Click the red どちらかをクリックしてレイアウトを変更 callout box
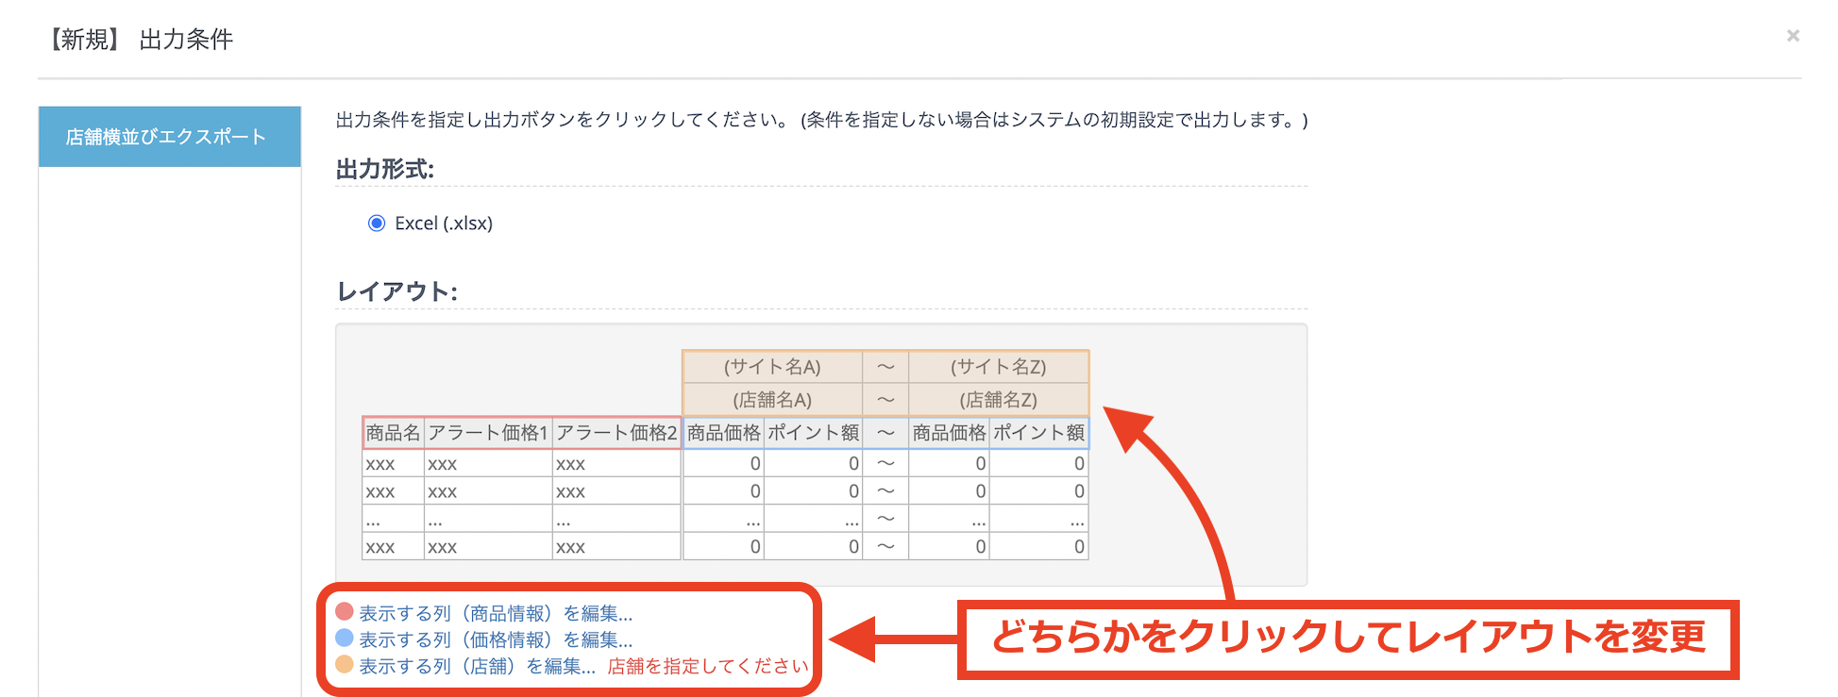1838x697 pixels. tap(1348, 639)
